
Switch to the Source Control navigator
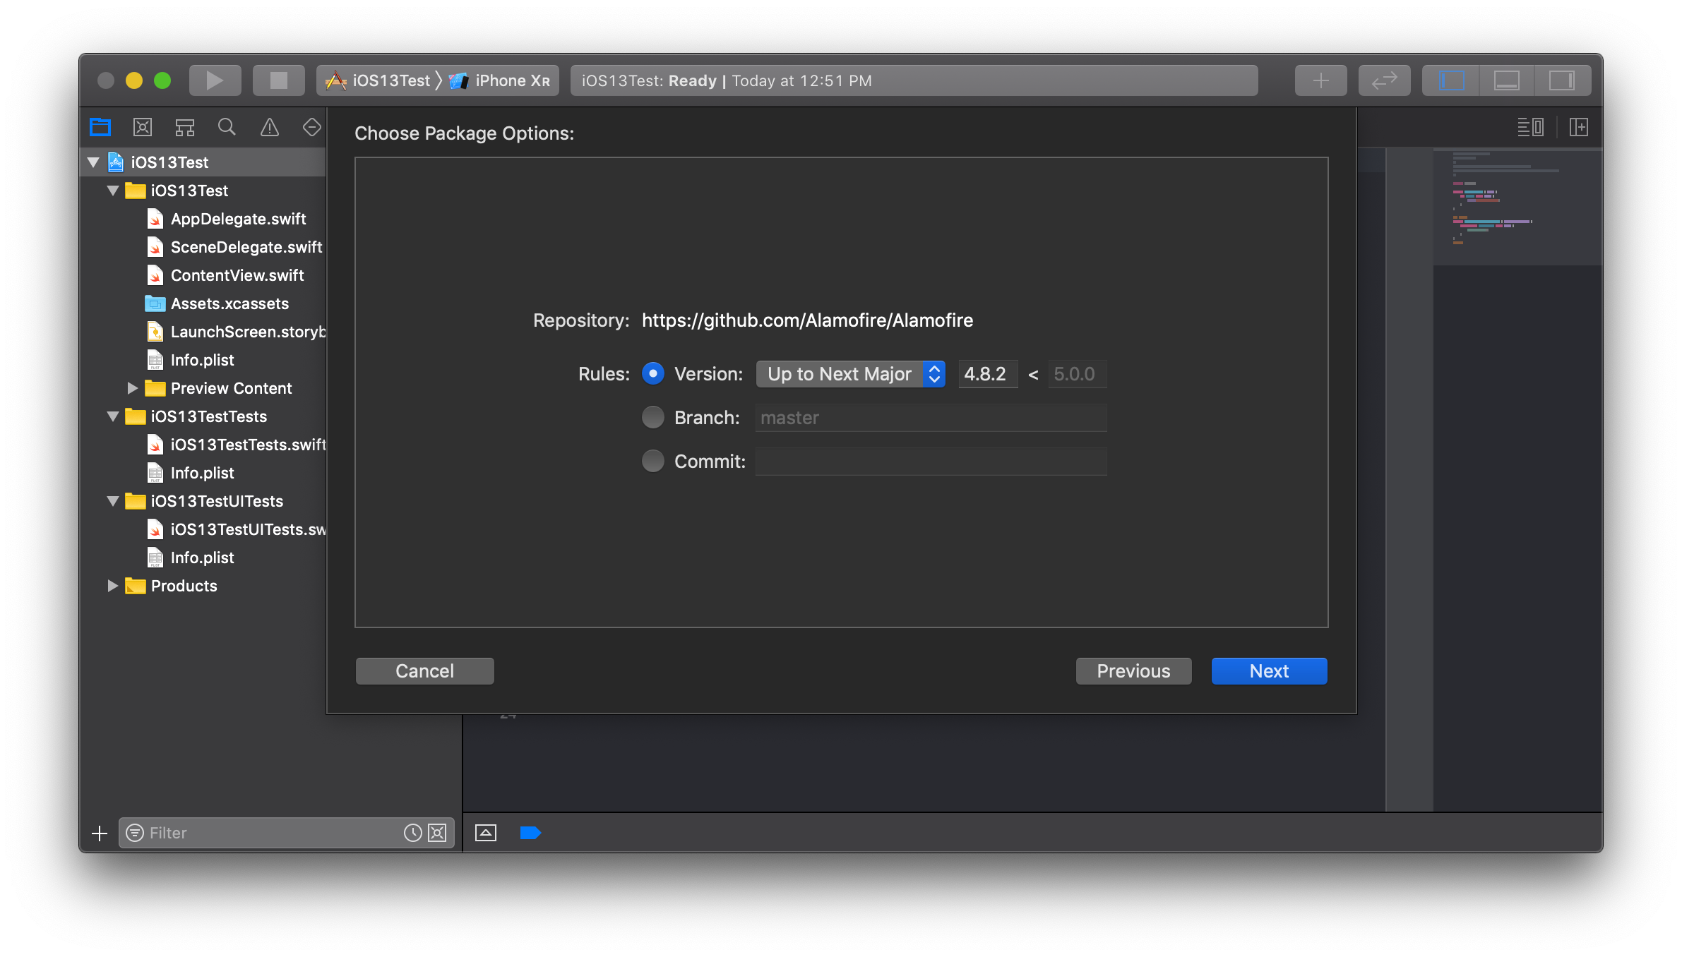[x=143, y=127]
